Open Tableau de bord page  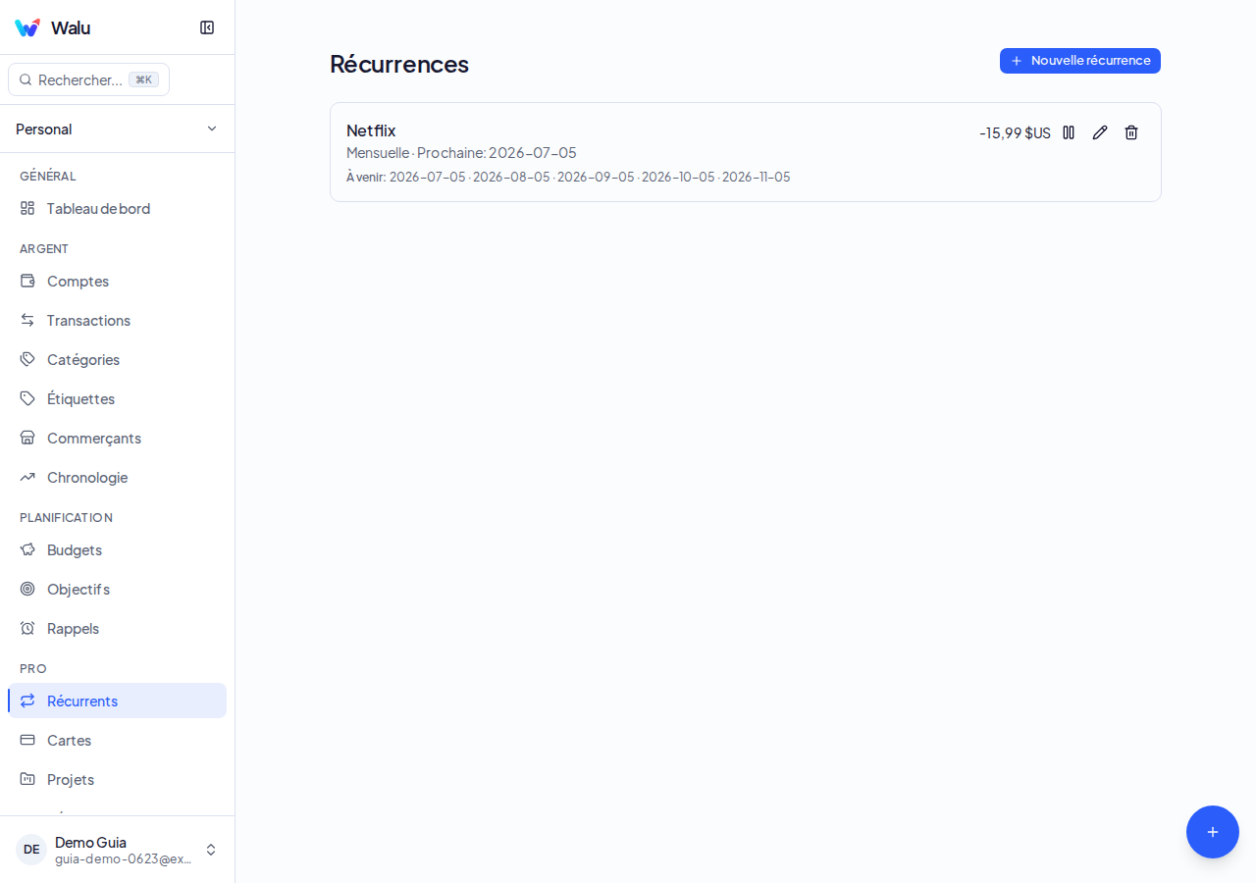[117, 208]
